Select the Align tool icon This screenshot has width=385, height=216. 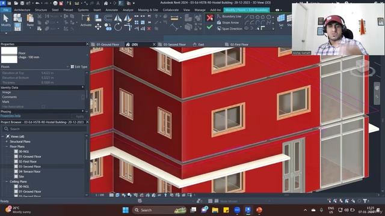(x=97, y=18)
